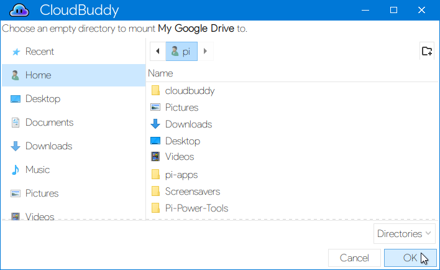Click the Music note icon in sidebar
Viewport: 440px width, 270px height.
click(x=16, y=170)
